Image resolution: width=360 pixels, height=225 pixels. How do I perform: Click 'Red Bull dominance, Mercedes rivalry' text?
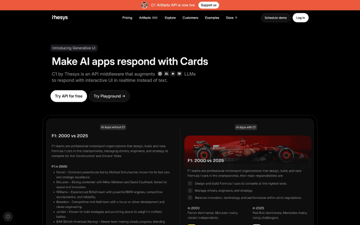280,215
